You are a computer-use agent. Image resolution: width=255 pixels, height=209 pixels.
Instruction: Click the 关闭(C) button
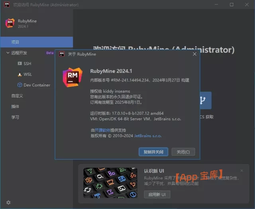(x=183, y=152)
